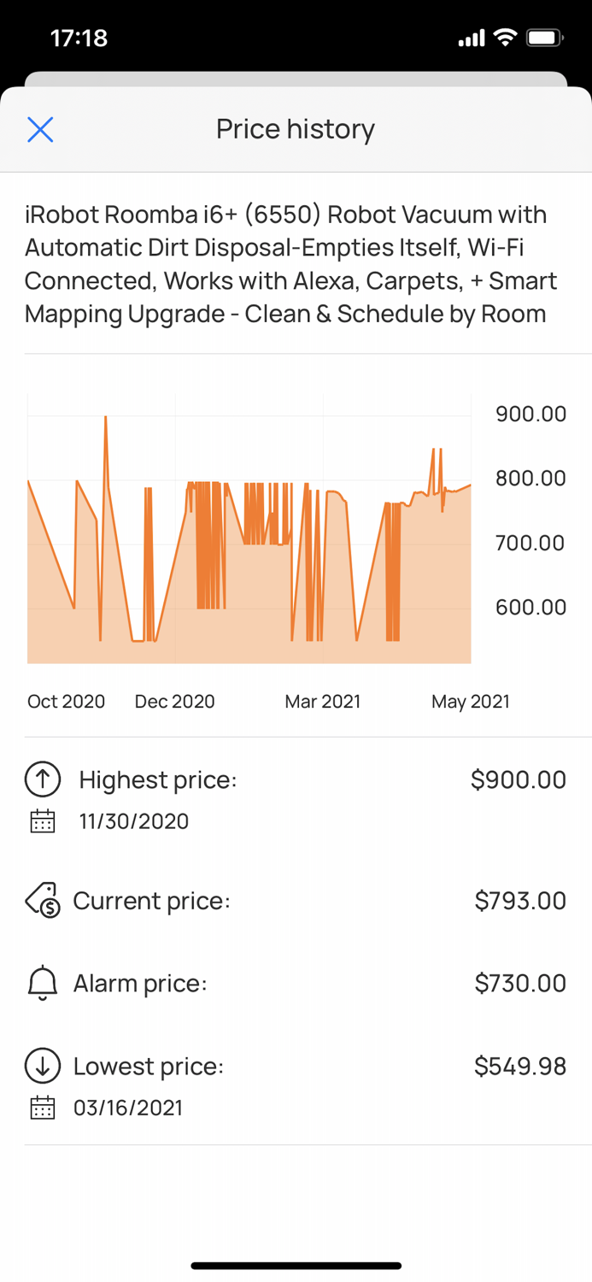The width and height of the screenshot is (592, 1282).
Task: Close the Price history sheet
Action: point(39,129)
